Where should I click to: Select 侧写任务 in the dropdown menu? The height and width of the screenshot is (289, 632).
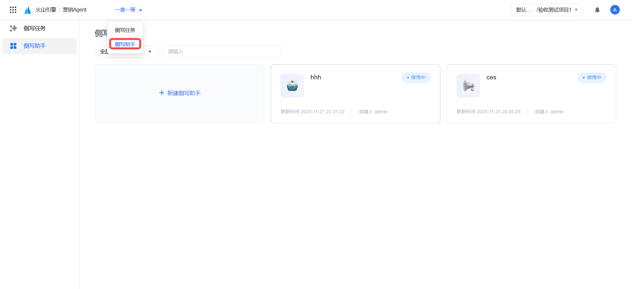125,30
